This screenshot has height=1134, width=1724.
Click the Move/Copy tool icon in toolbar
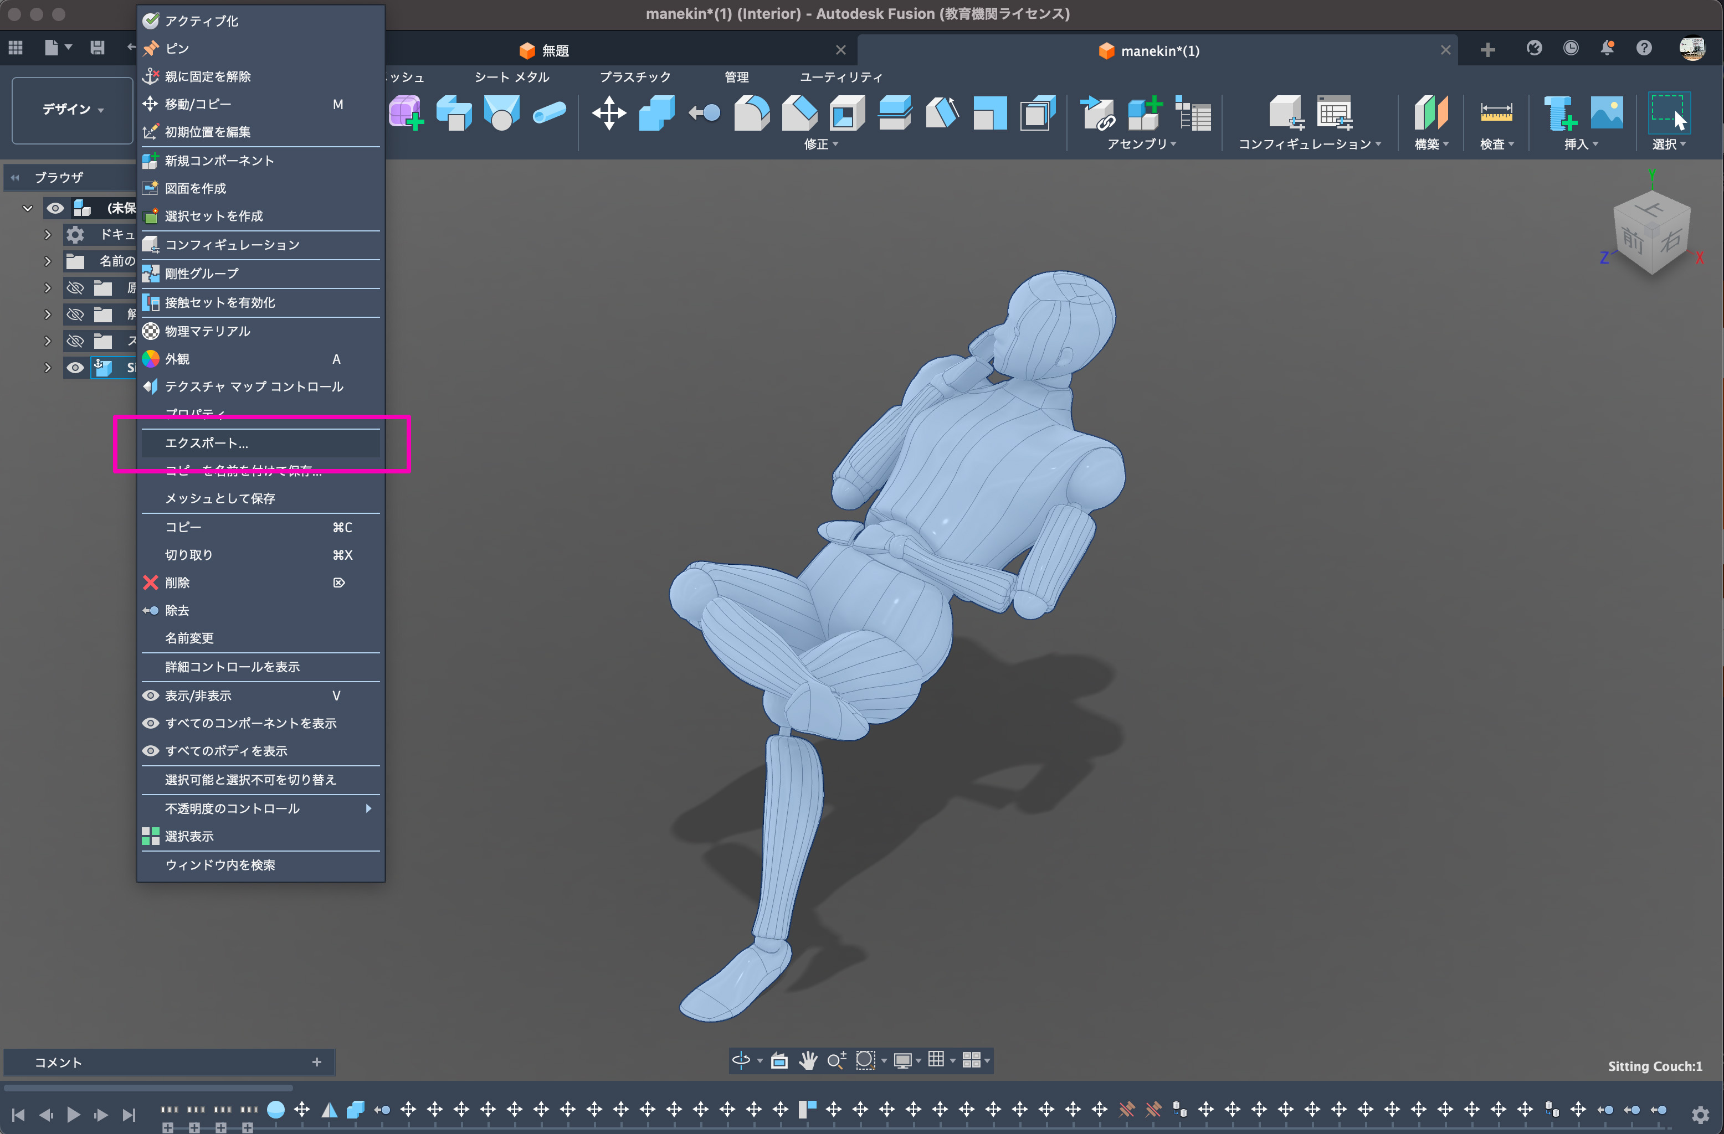pyautogui.click(x=608, y=112)
